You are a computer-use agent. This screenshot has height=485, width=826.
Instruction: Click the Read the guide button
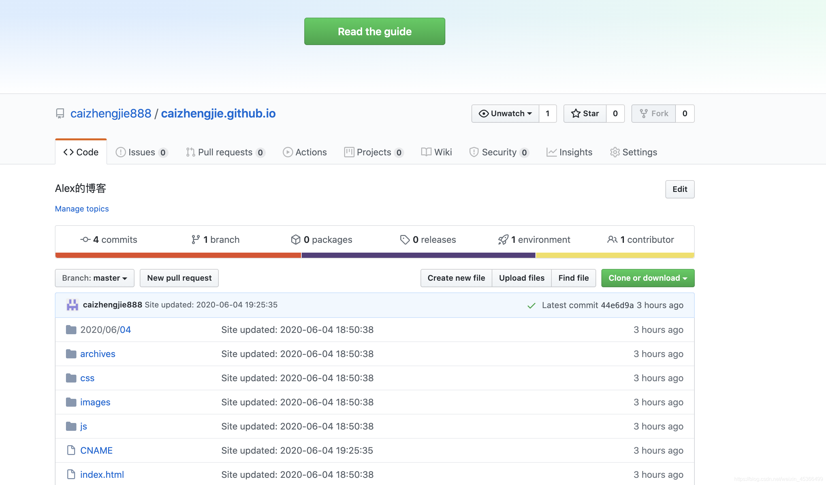375,31
